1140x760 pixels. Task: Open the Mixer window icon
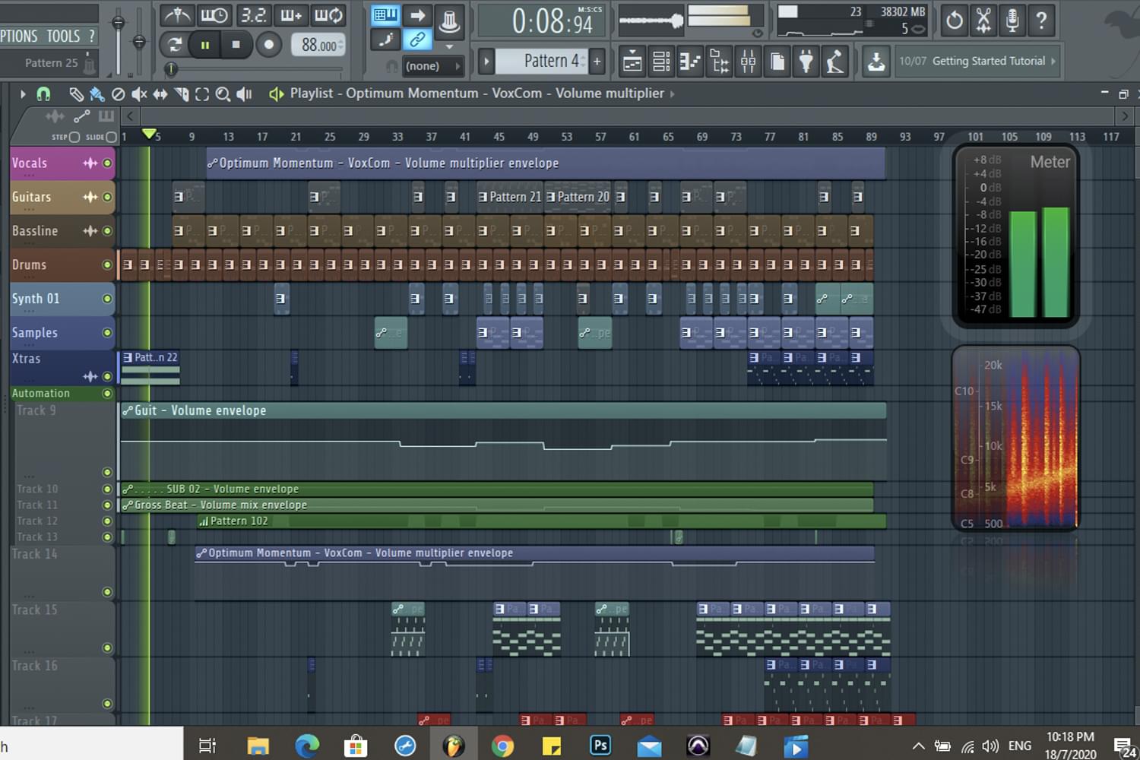749,62
